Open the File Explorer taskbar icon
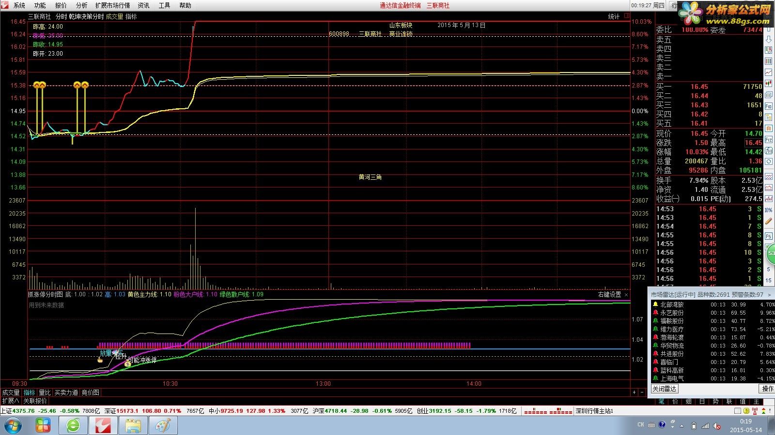The image size is (775, 435). coord(133,426)
